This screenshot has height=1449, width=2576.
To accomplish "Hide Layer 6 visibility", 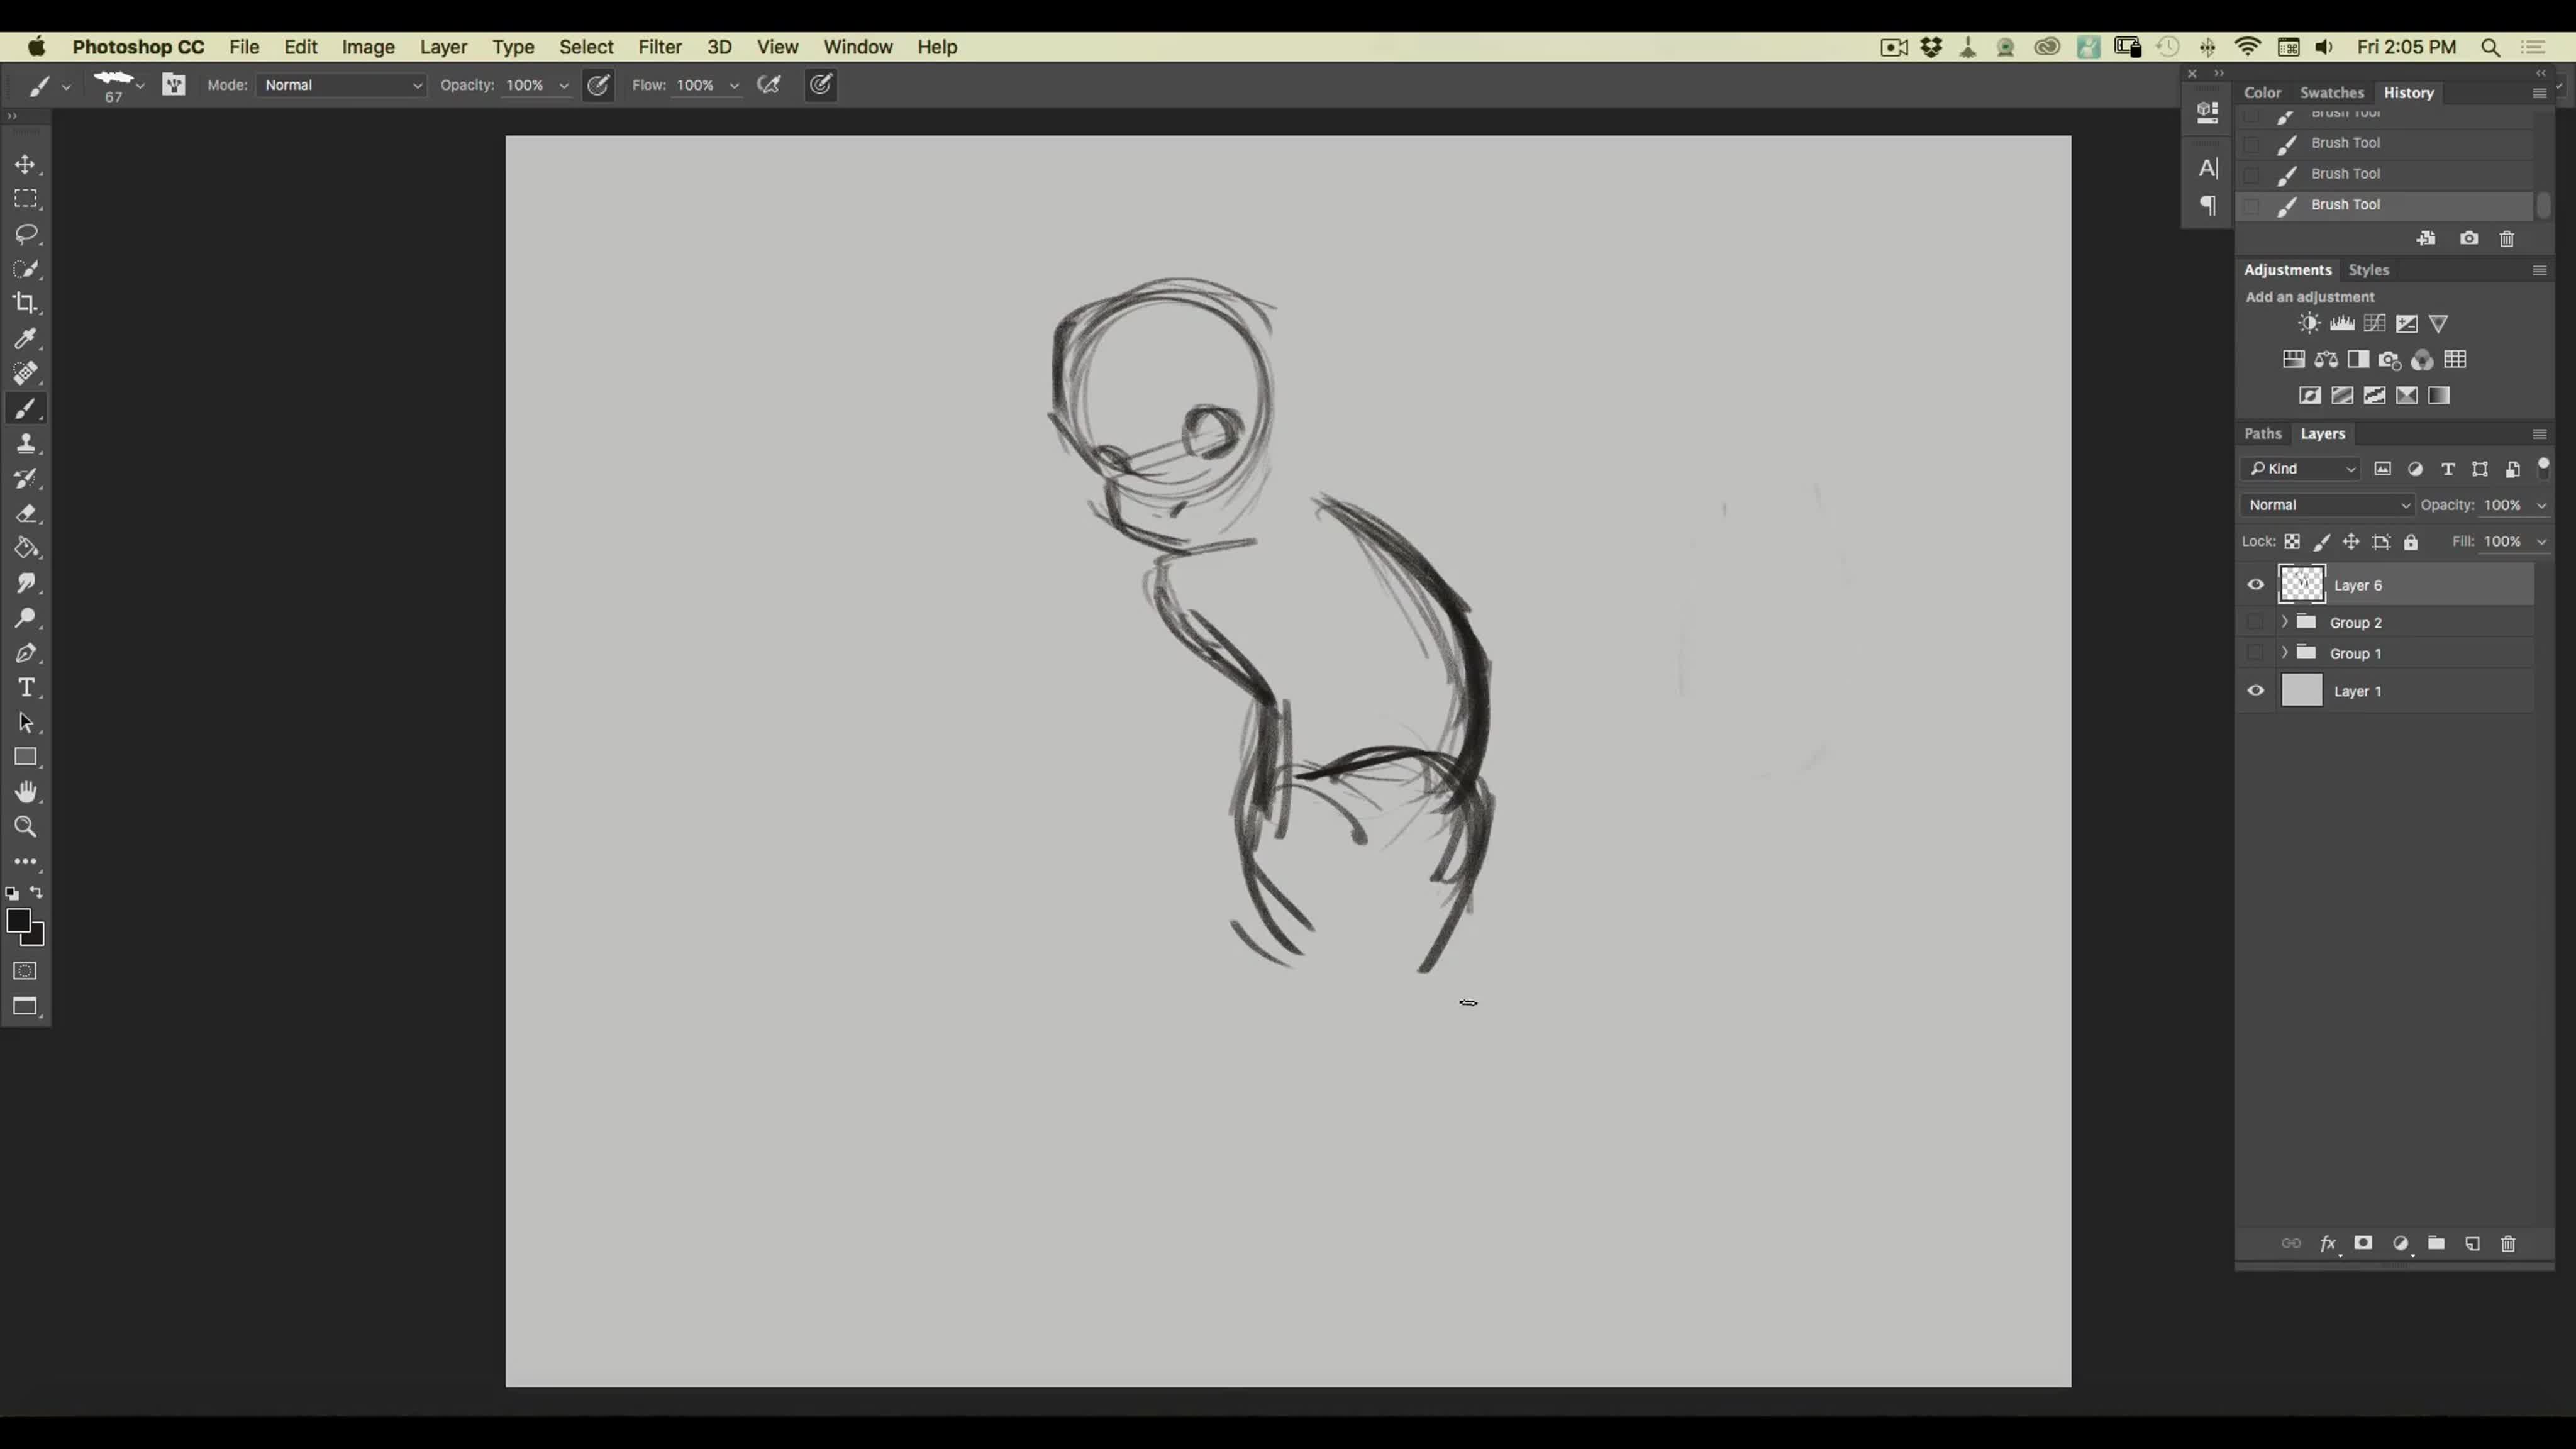I will click(2255, 585).
